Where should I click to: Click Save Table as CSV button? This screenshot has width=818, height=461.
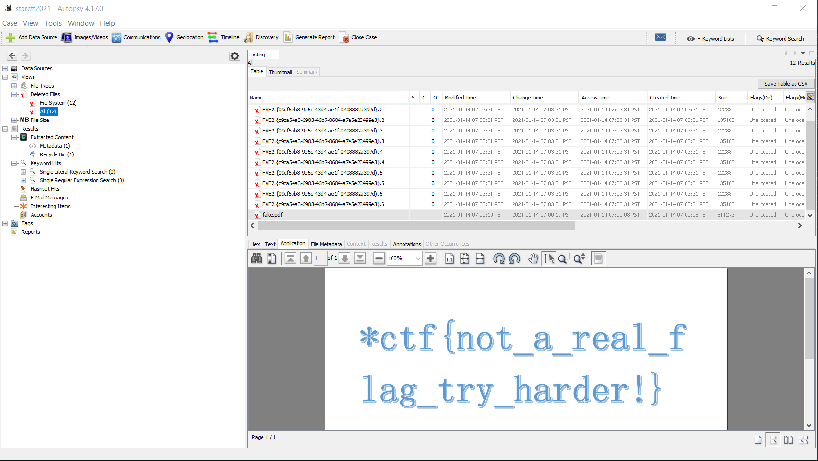[x=785, y=84]
